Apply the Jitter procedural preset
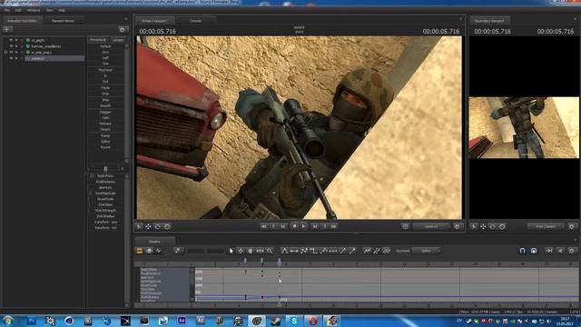 coord(105,100)
